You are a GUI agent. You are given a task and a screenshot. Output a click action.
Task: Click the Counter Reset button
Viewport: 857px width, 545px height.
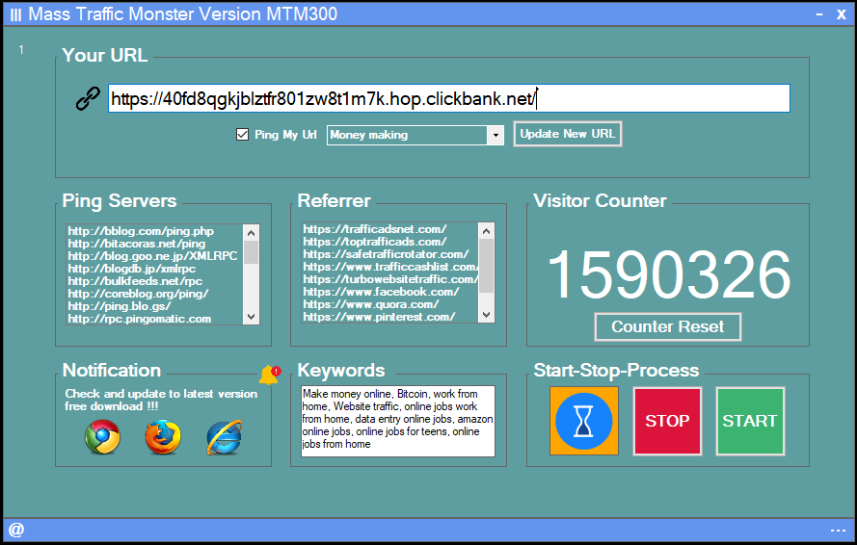point(667,326)
